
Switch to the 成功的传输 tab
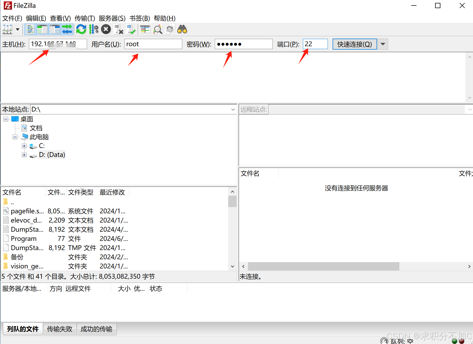[x=96, y=329]
